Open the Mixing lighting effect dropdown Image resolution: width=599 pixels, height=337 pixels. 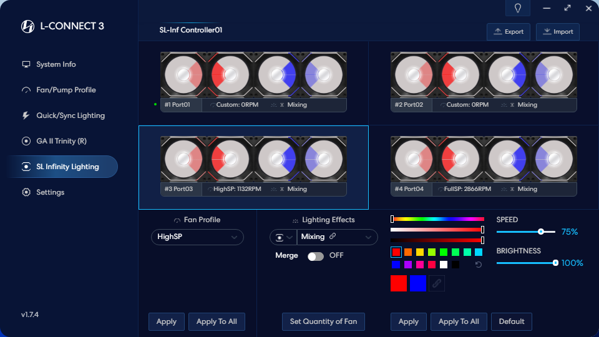(337, 237)
